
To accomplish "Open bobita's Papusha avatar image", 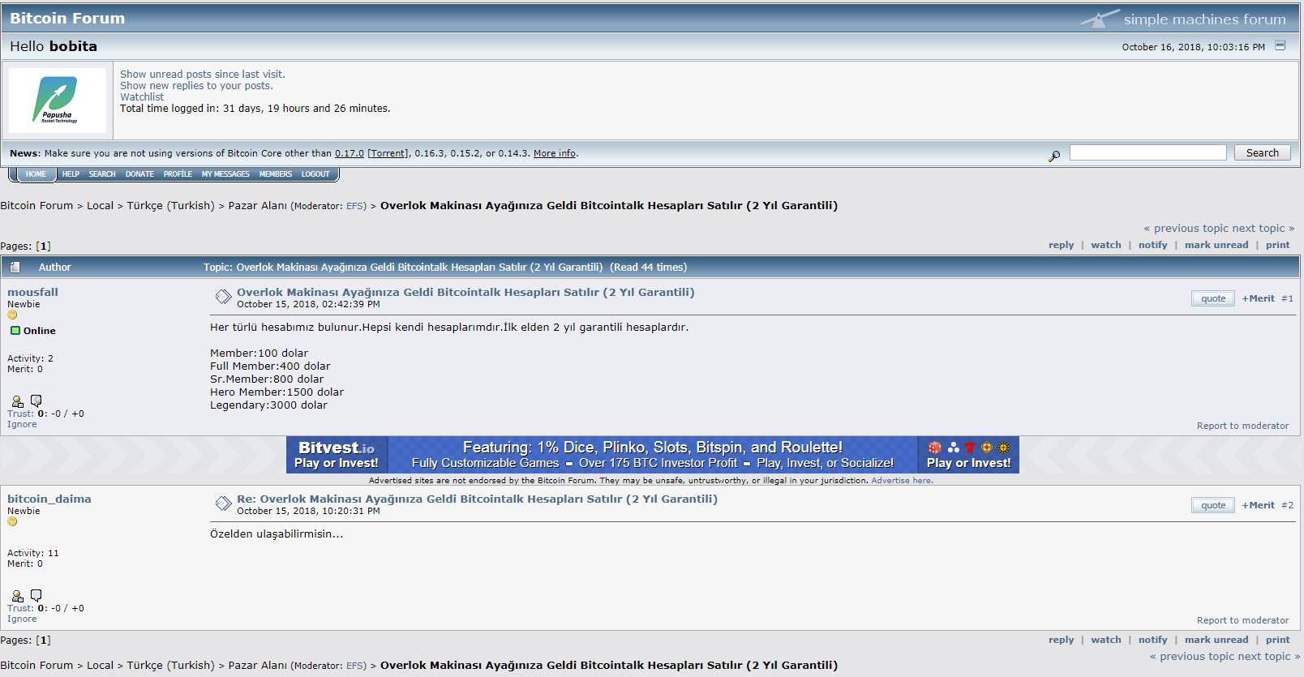I will point(57,100).
